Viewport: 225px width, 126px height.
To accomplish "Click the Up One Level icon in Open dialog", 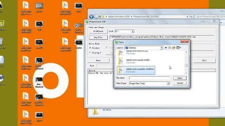I will (170, 48).
